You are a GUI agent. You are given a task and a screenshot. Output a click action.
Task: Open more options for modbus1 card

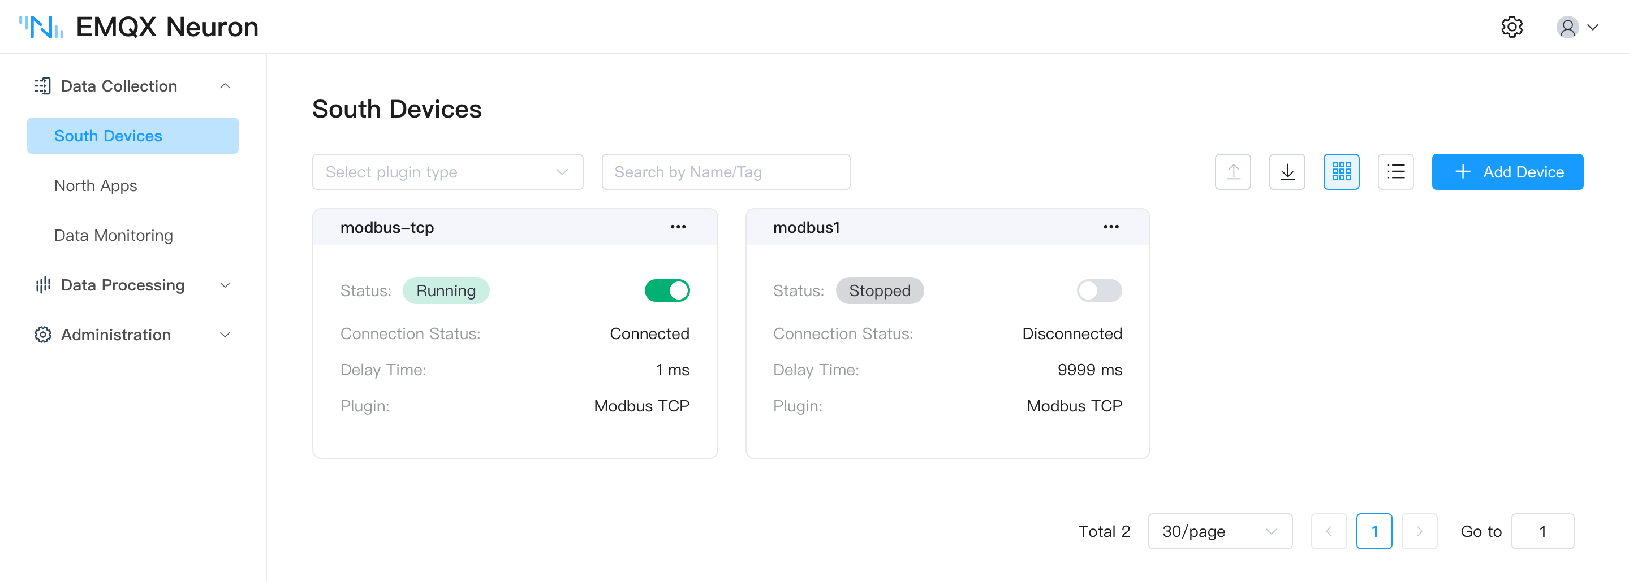click(x=1111, y=227)
